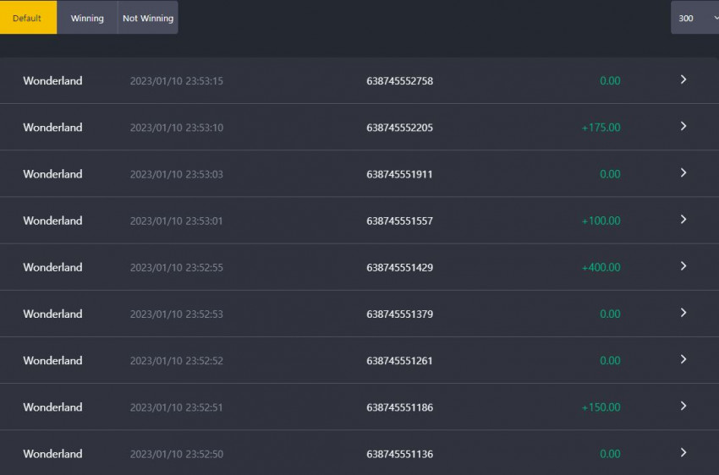
Task: Click transaction ID 638745551429
Action: click(x=399, y=267)
